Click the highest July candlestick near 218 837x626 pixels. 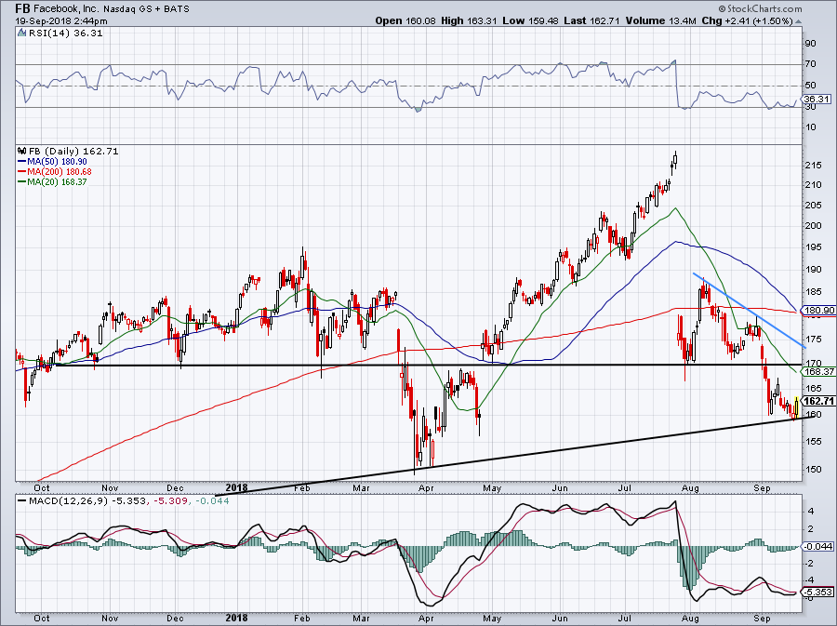[x=675, y=158]
